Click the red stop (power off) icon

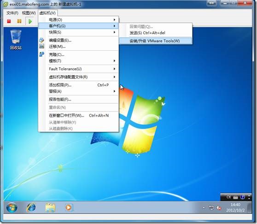(x=9, y=21)
